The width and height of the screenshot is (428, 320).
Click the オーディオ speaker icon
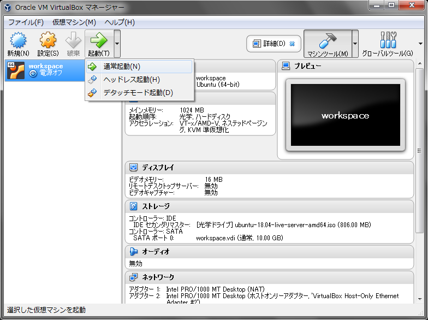tap(133, 251)
